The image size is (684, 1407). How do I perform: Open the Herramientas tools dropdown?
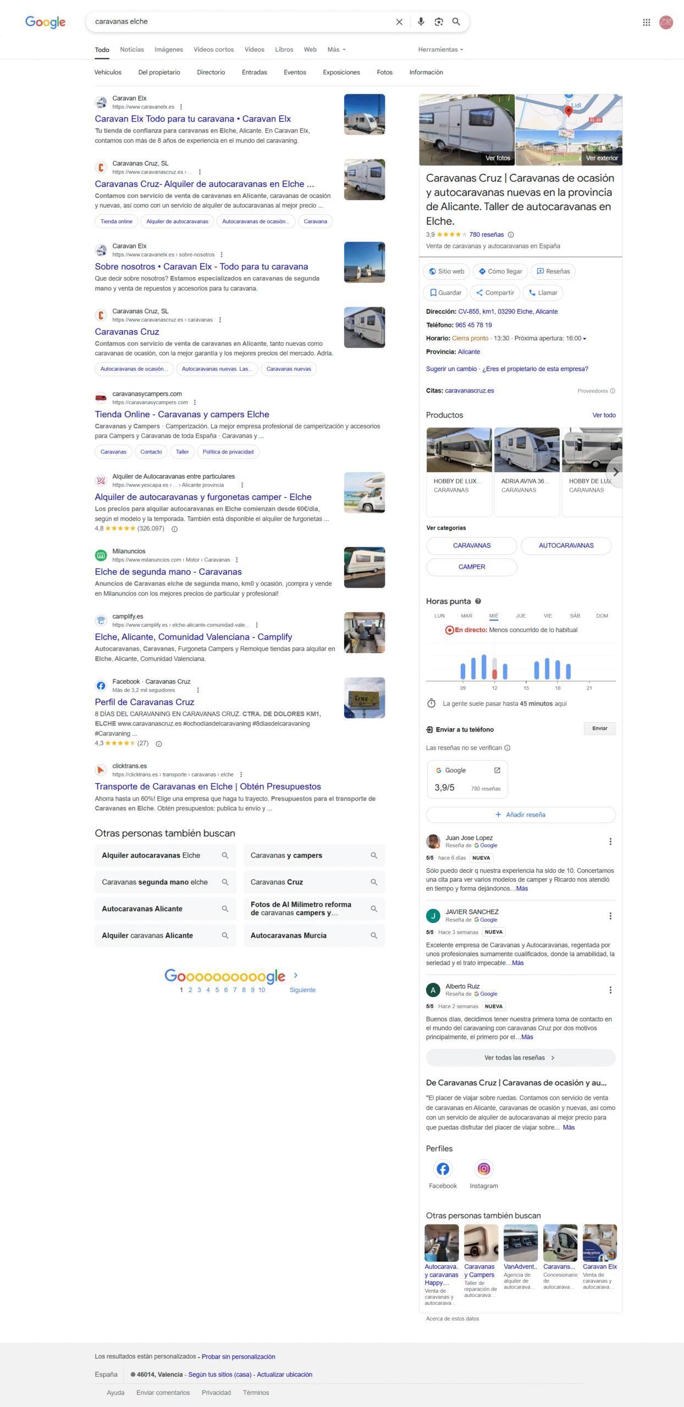pos(440,49)
